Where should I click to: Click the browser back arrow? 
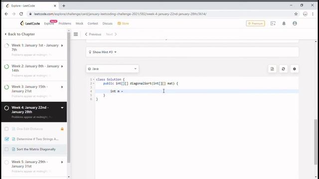click(x=6, y=14)
